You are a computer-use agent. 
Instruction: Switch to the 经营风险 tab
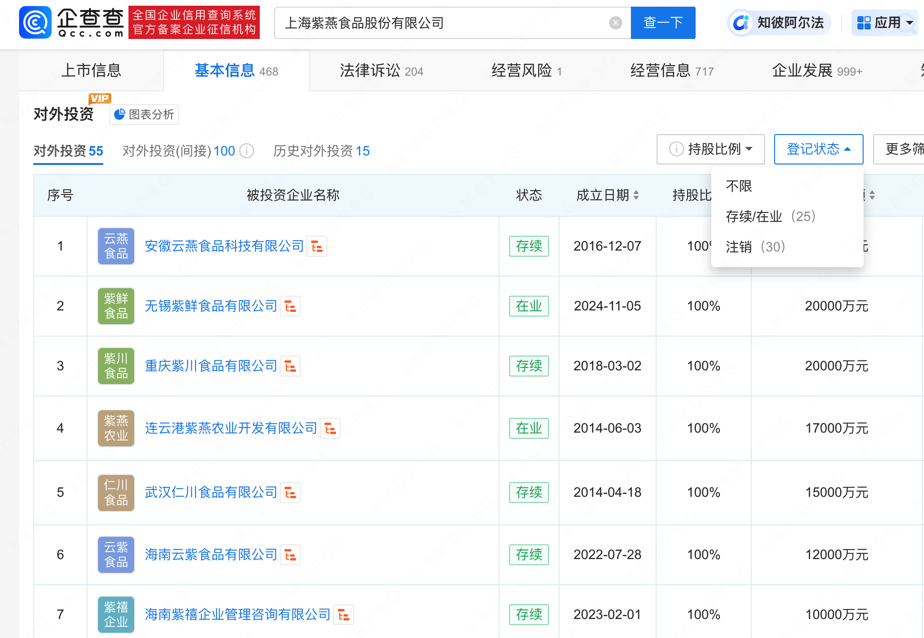[527, 70]
